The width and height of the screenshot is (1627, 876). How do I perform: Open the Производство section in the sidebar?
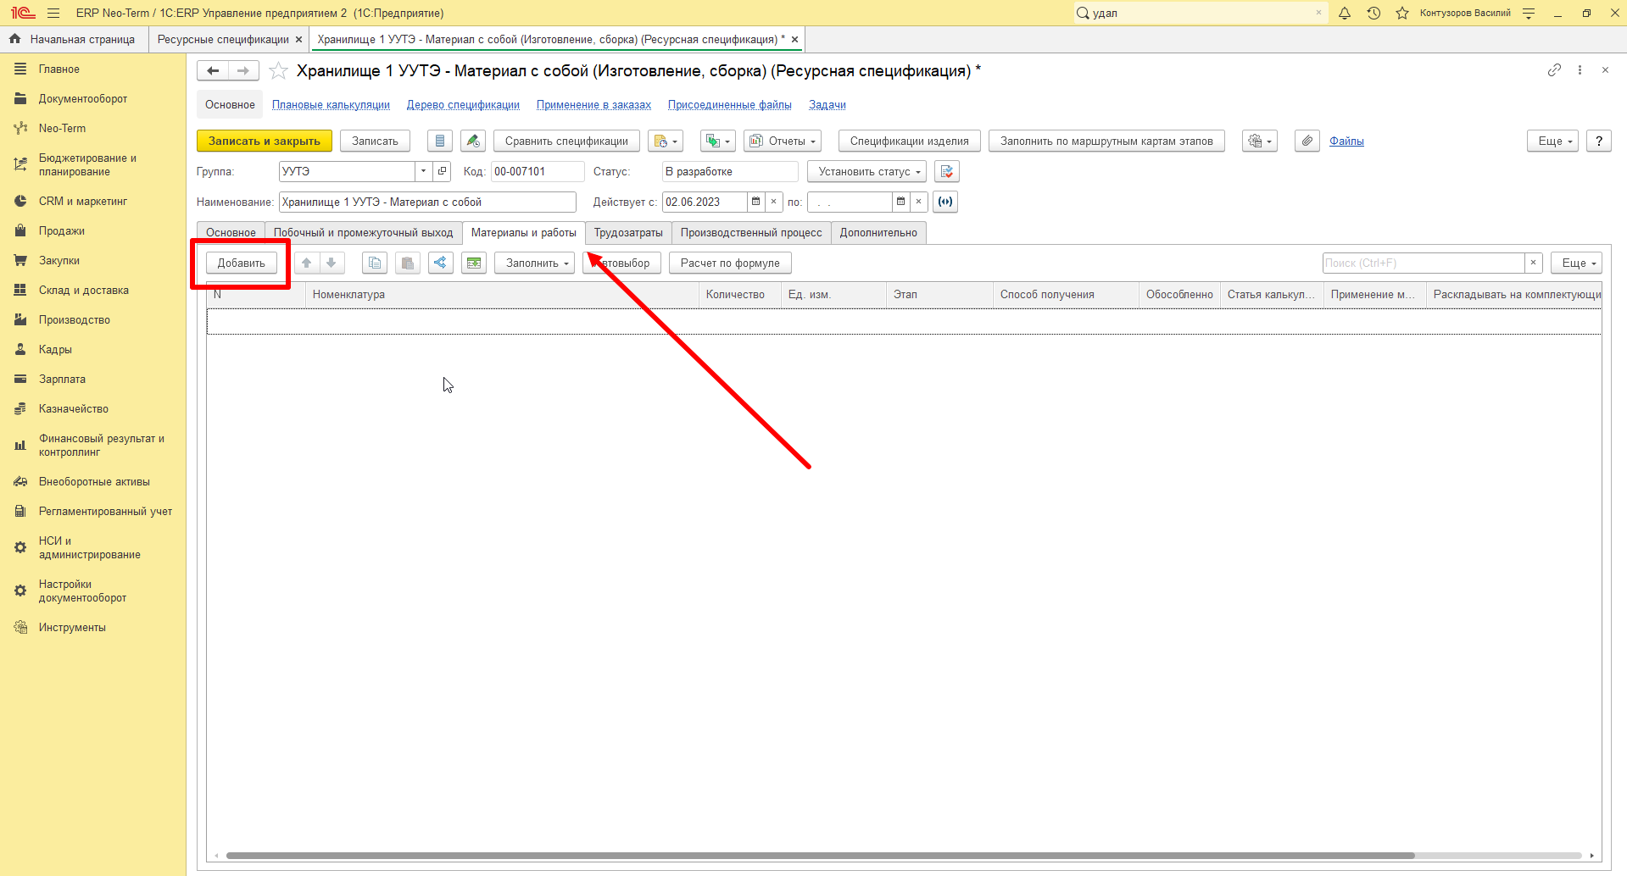tap(75, 319)
